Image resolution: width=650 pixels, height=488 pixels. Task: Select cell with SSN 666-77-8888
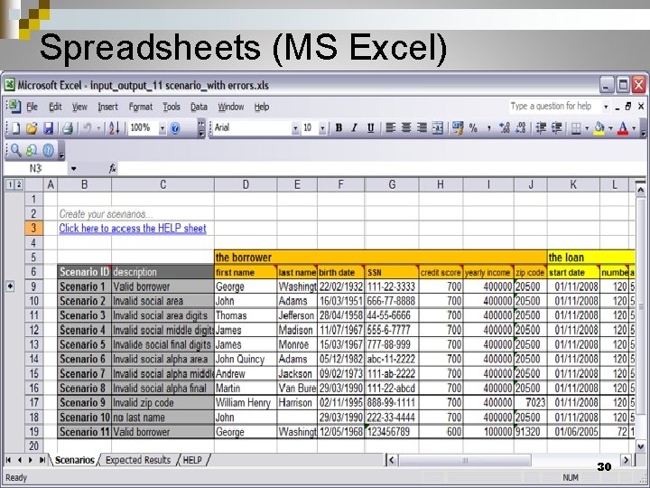click(392, 301)
